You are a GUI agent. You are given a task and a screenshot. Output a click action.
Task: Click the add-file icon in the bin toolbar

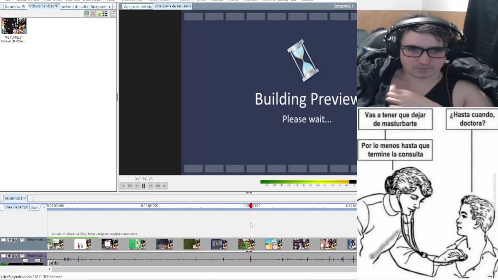tap(99, 14)
